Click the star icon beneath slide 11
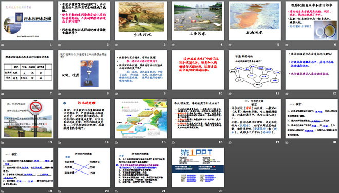This screenshot has height=193, width=339. pyautogui.click(x=230, y=94)
